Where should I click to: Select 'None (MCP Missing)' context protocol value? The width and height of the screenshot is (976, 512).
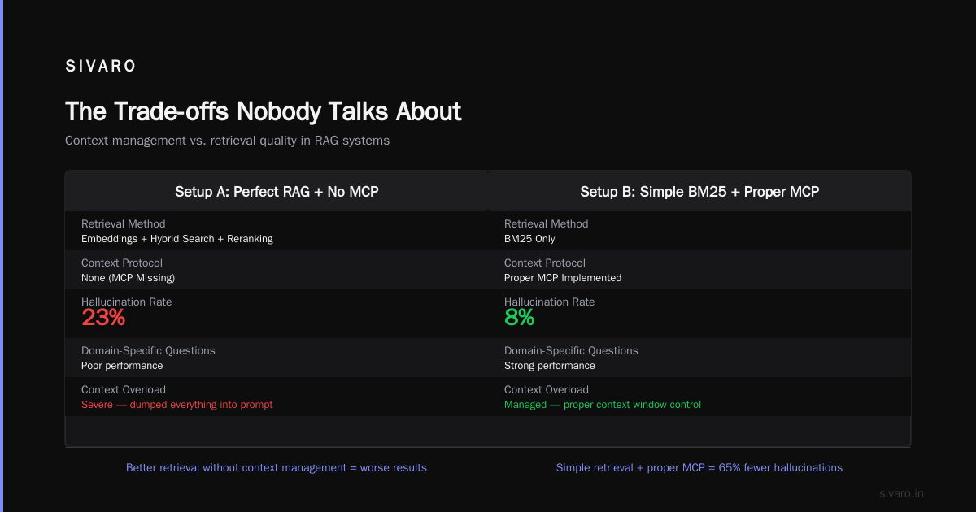pos(128,278)
